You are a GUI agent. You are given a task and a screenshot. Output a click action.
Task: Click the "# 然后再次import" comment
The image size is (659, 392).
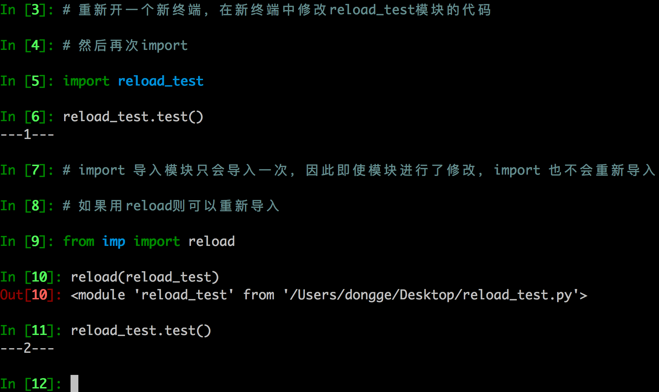(125, 46)
